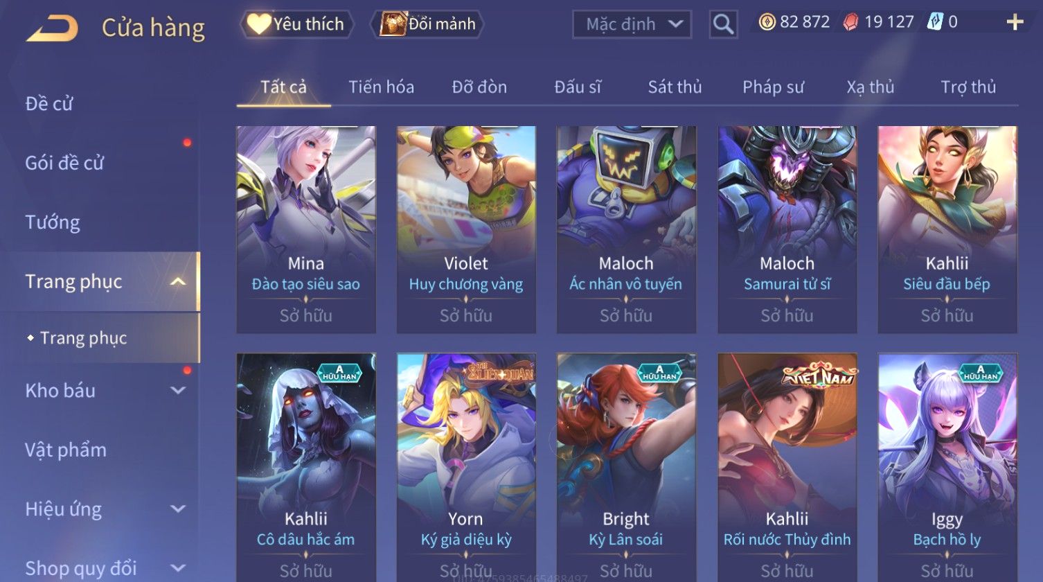Click the gold coin balance icon

tap(767, 22)
